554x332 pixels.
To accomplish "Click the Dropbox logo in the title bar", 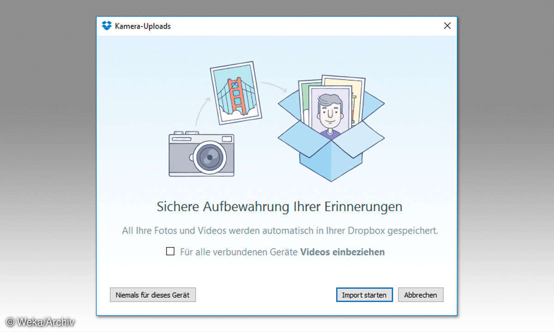I will [x=107, y=26].
